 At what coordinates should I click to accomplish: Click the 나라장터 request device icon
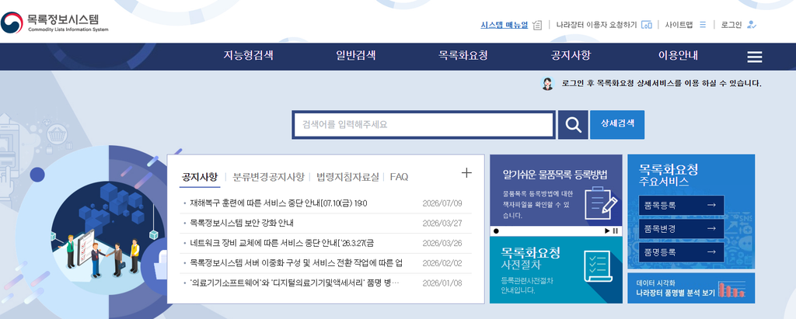point(646,25)
